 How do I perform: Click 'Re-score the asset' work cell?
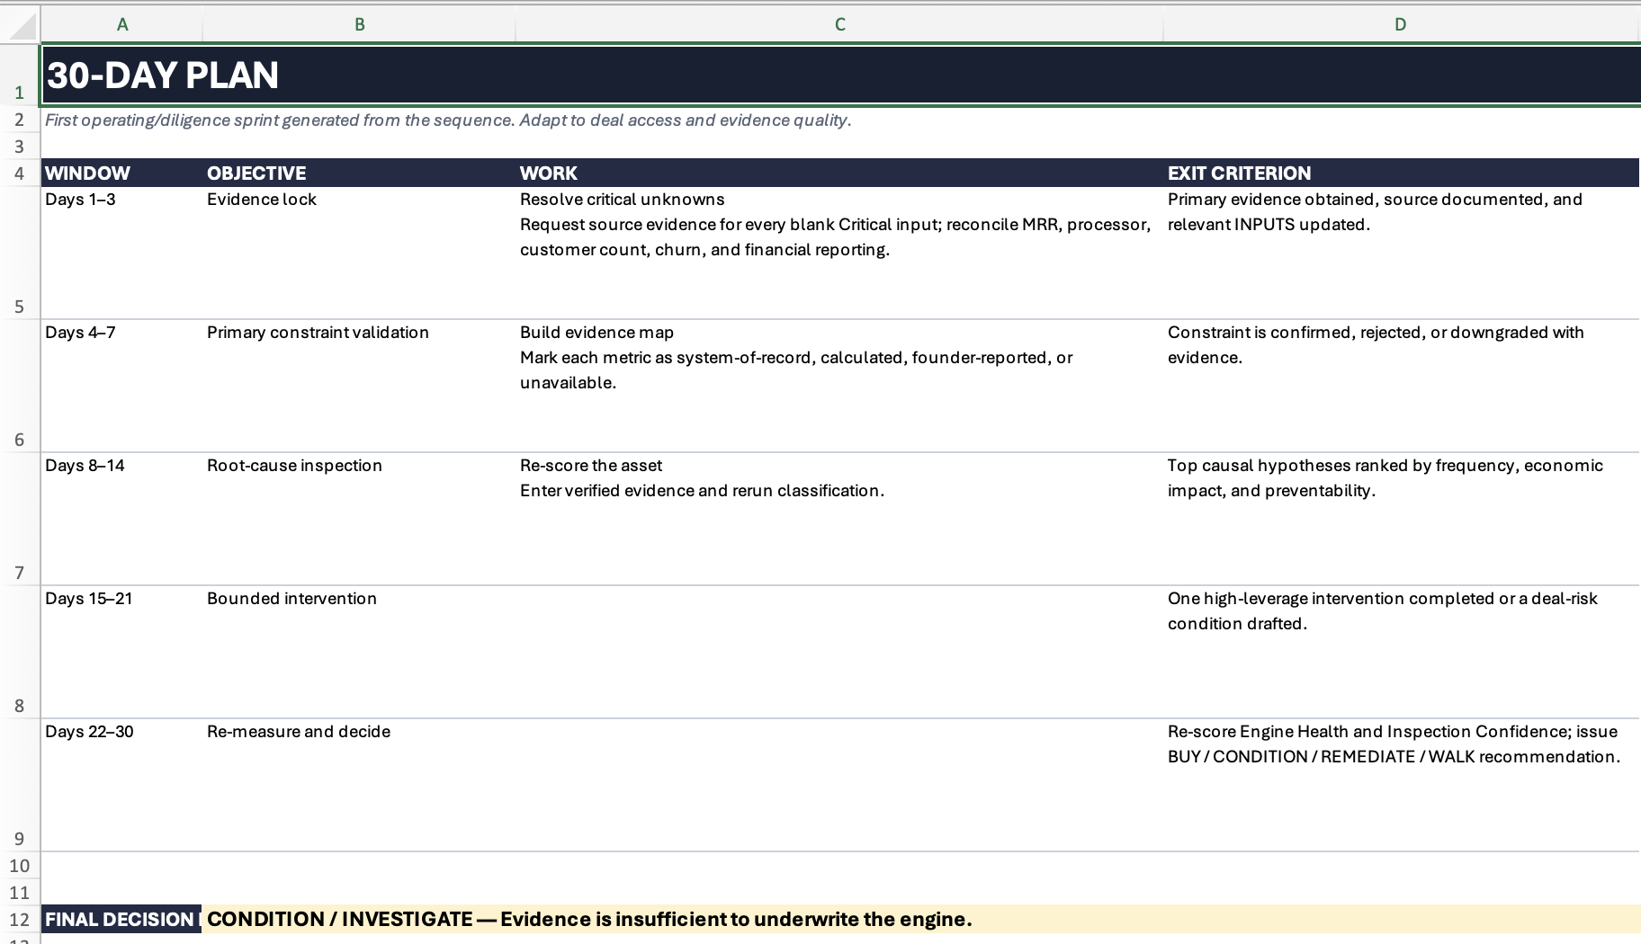tap(839, 519)
